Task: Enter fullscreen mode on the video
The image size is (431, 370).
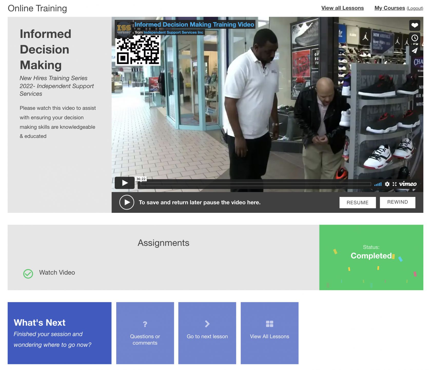Action: point(395,184)
